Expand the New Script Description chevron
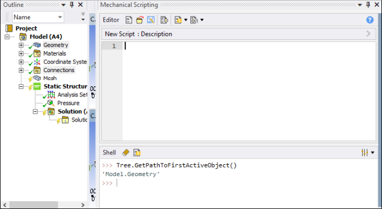The height and width of the screenshot is (209, 382). tap(368, 34)
